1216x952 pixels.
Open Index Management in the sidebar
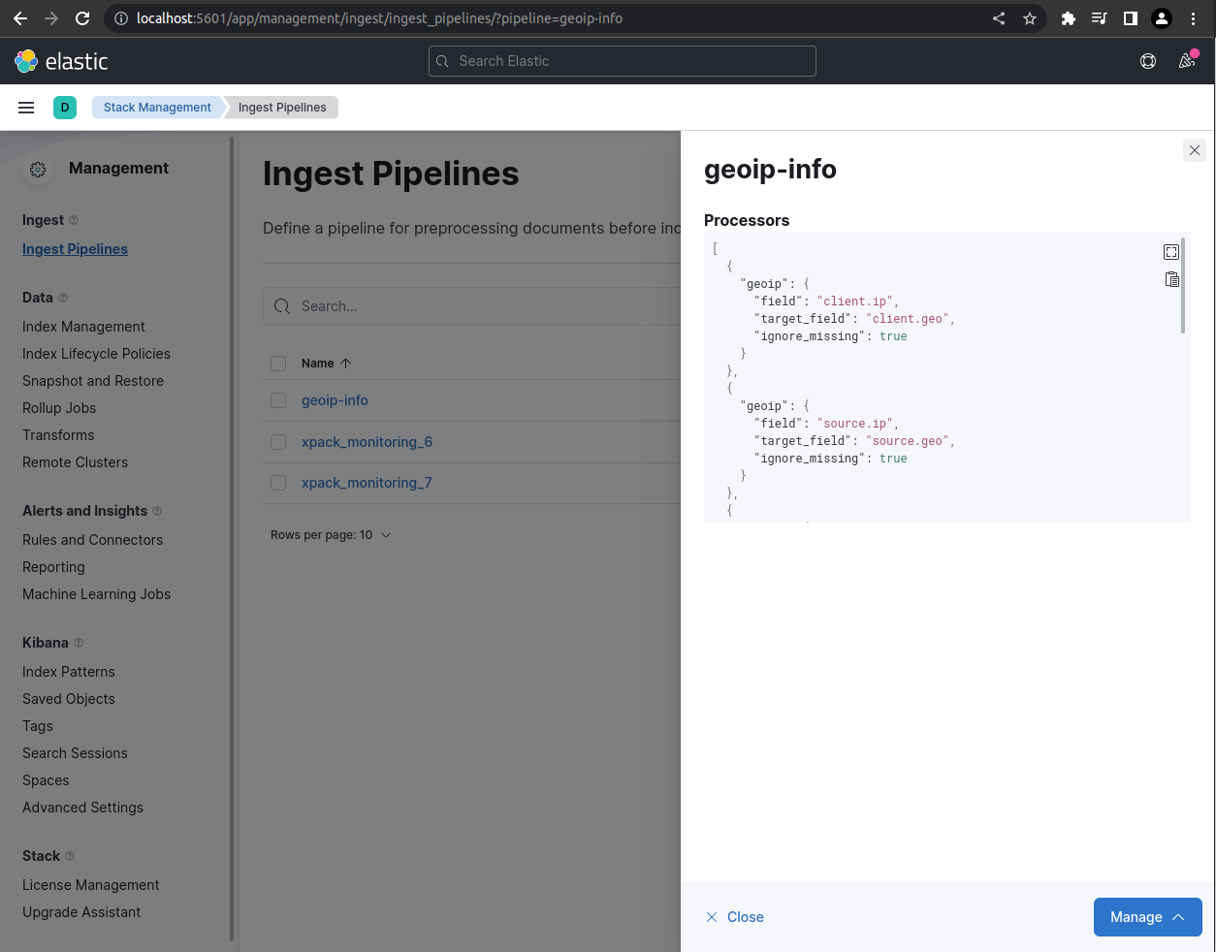pyautogui.click(x=83, y=327)
